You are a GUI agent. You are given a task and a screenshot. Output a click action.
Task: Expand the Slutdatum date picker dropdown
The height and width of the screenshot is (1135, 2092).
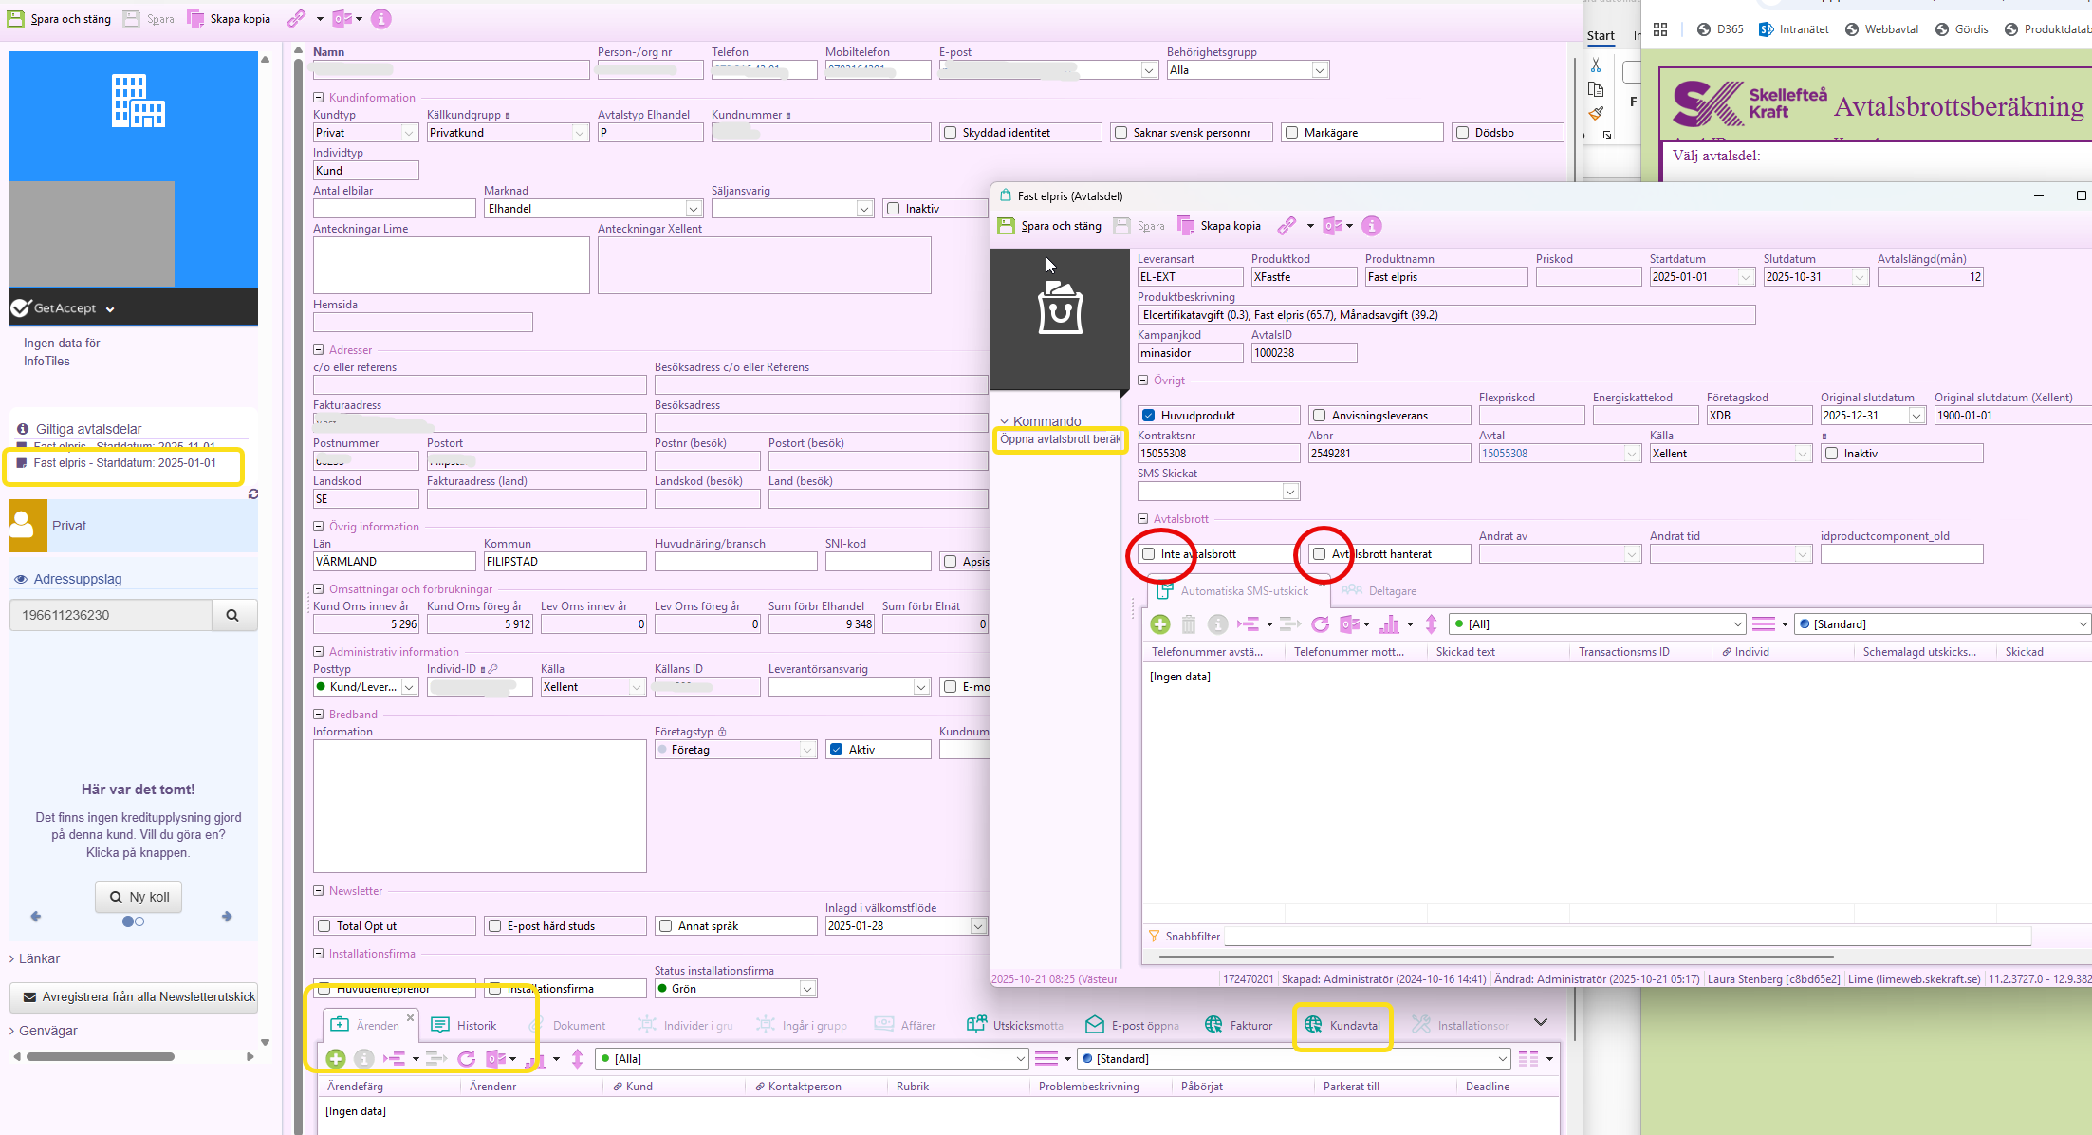(x=1860, y=277)
